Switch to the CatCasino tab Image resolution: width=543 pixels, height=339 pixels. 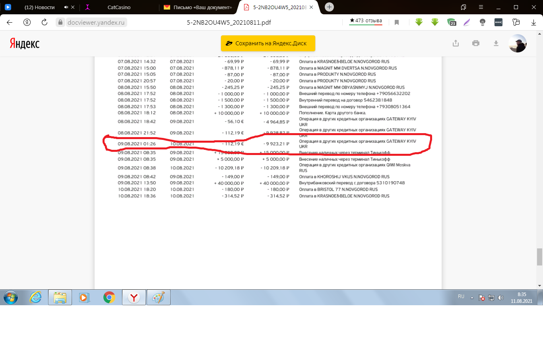click(x=119, y=8)
